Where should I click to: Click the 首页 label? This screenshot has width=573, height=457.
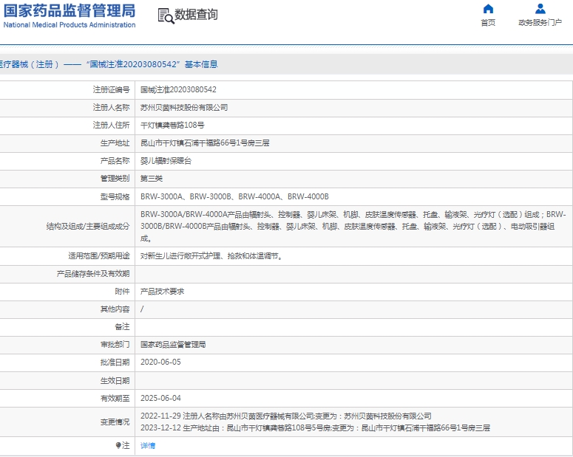[488, 23]
